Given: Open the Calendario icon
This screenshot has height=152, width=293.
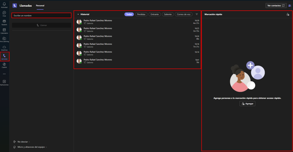Looking at the screenshot, I should (x=4, y=31).
